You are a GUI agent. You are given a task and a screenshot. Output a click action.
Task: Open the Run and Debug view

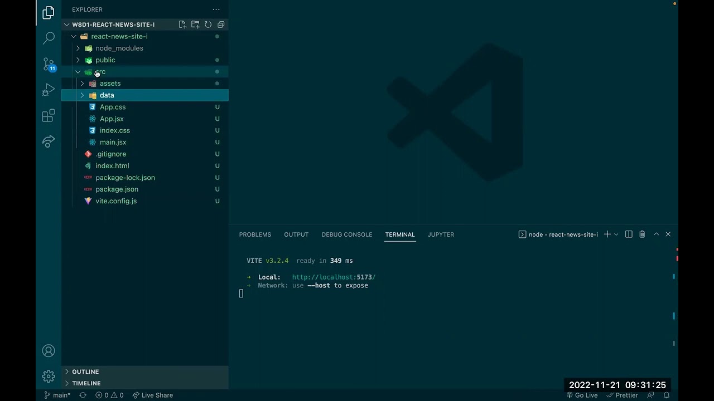[x=49, y=90]
